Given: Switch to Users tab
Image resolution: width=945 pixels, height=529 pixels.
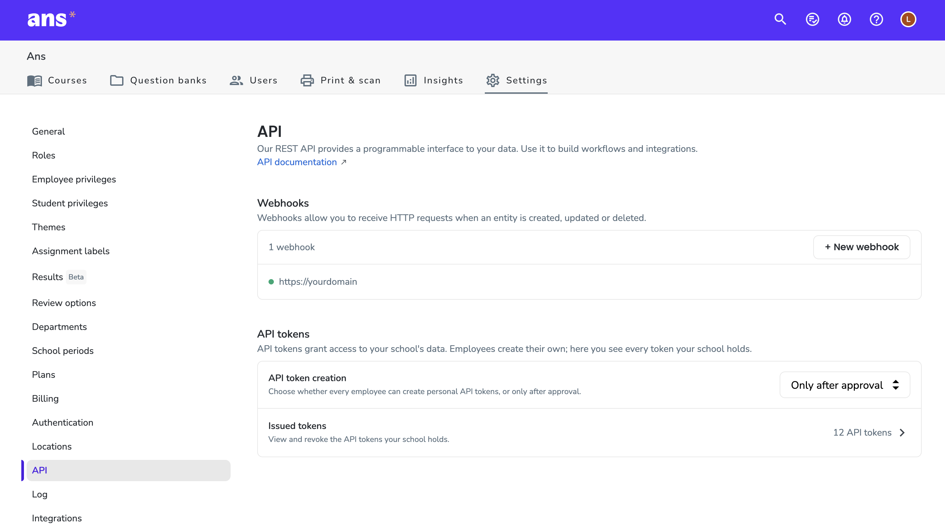Looking at the screenshot, I should click(x=254, y=80).
